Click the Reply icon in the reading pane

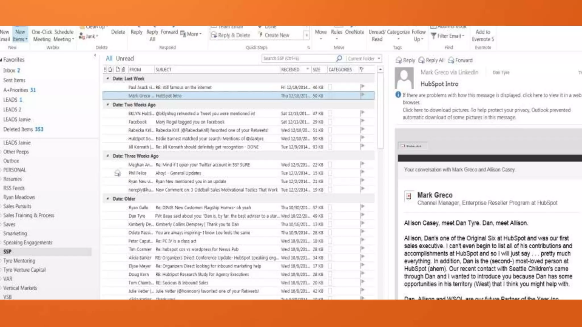point(399,60)
